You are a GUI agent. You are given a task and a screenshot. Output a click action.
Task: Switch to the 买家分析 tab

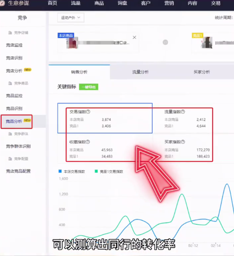coord(202,72)
